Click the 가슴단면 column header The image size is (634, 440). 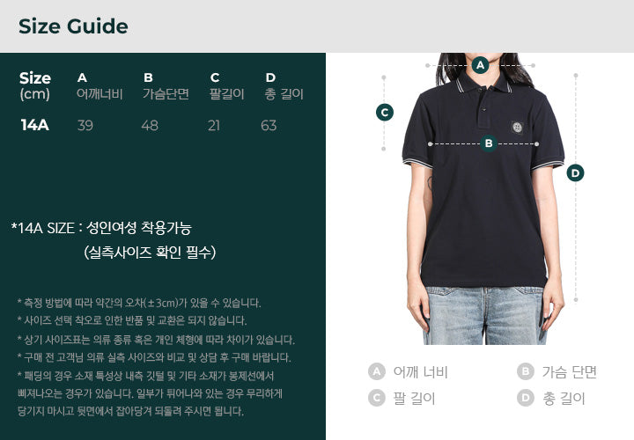166,94
